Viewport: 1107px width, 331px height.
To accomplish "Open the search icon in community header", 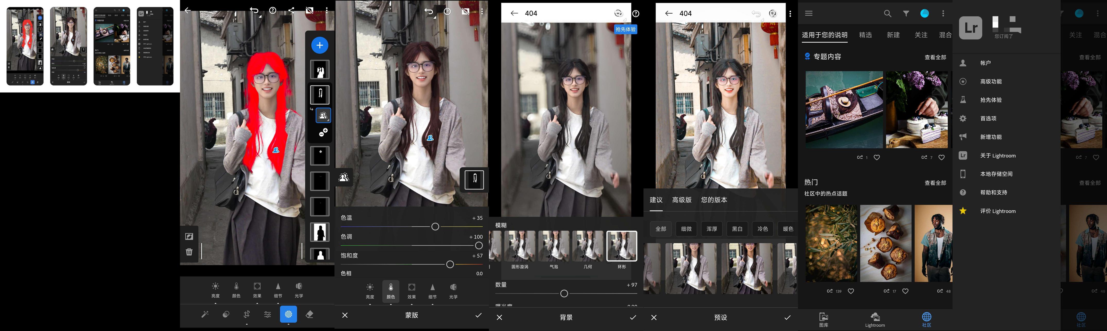I will [887, 14].
